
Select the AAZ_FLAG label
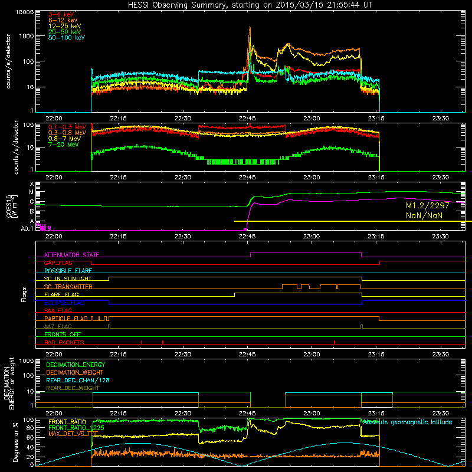click(x=58, y=326)
